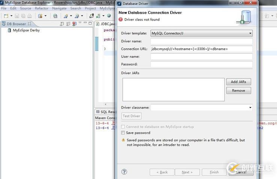This screenshot has width=277, height=179.
Task: Click the Deploy MyEclipse project icon
Action: pyautogui.click(x=91, y=16)
